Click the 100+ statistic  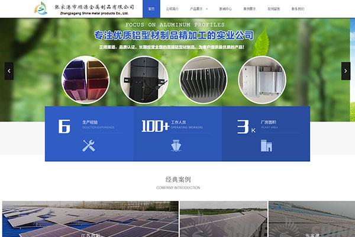click(155, 126)
